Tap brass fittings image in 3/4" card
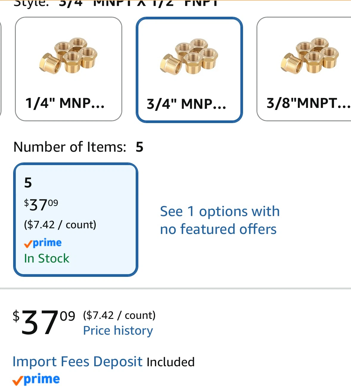 point(189,56)
